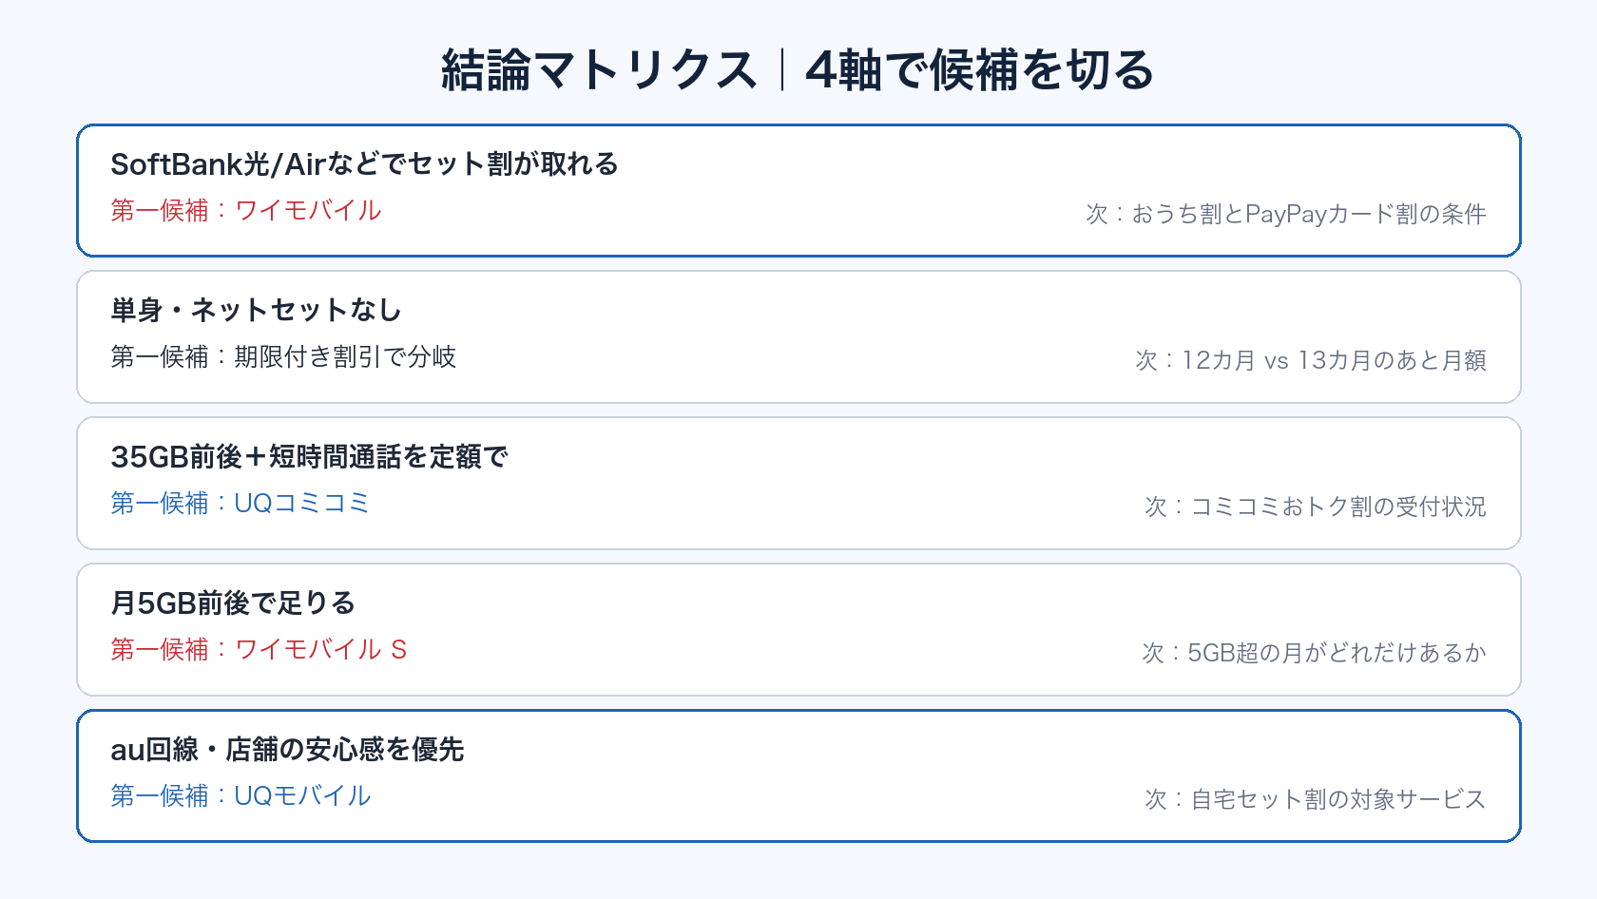Click the vertical divider in the title
Viewport: 1597px width, 899px height.
click(x=782, y=70)
